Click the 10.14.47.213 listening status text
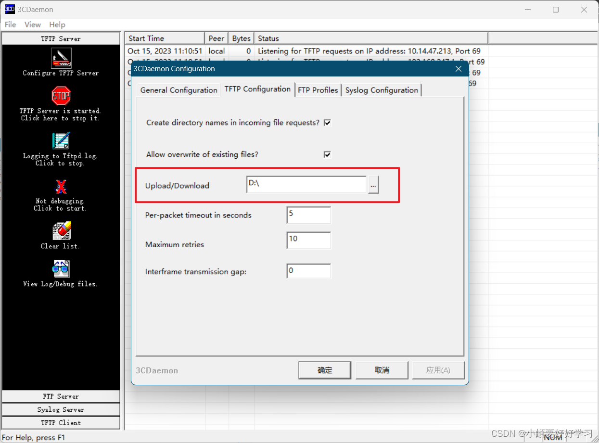Screen dimensions: 599x443 pos(369,51)
